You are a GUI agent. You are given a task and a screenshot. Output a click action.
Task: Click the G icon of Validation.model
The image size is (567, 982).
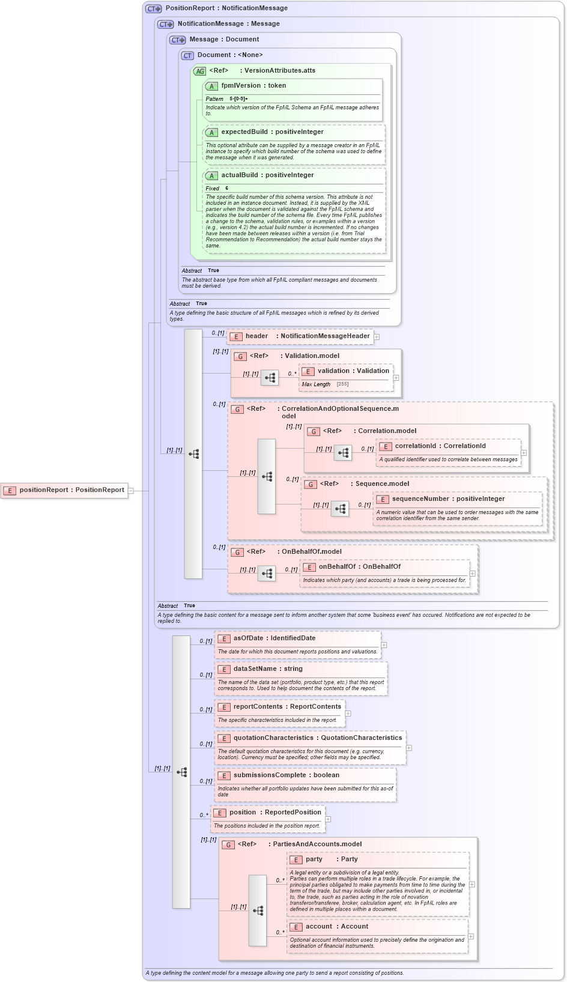240,356
